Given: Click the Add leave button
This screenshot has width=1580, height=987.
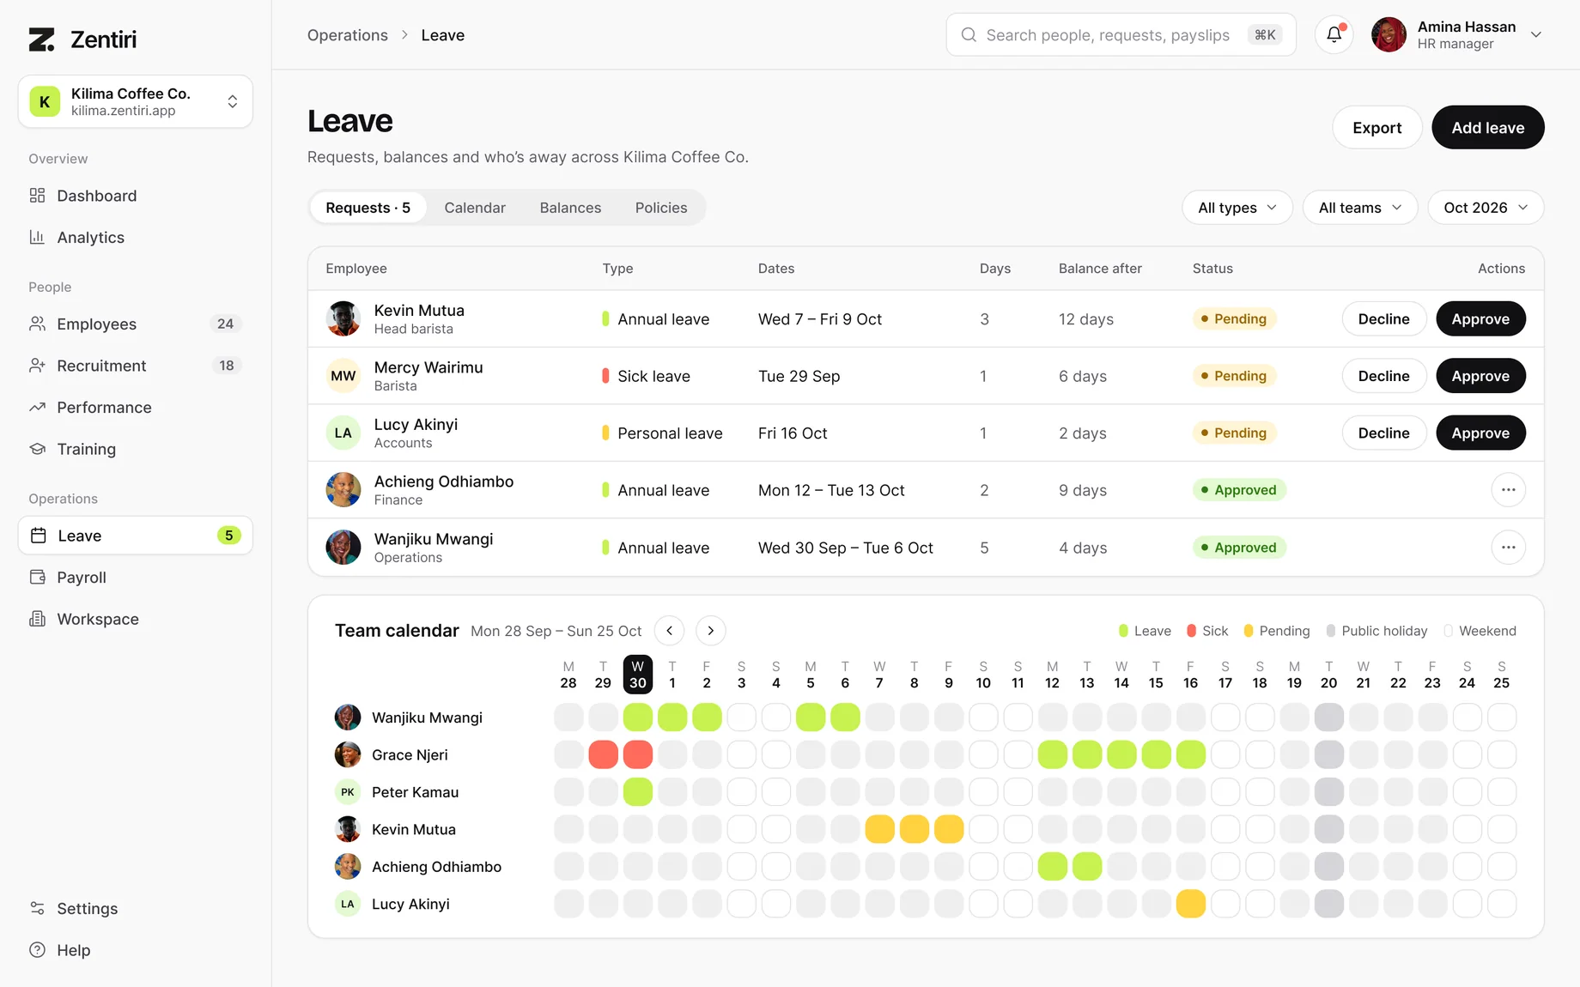Looking at the screenshot, I should (x=1488, y=127).
